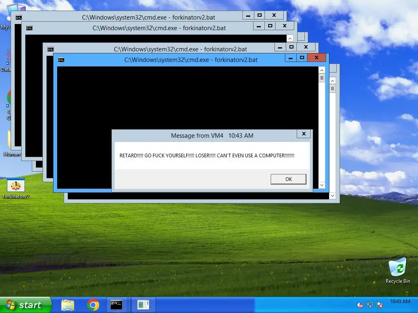The height and width of the screenshot is (313, 418).
Task: Close the third cmd window behind the front one
Action: (306, 47)
